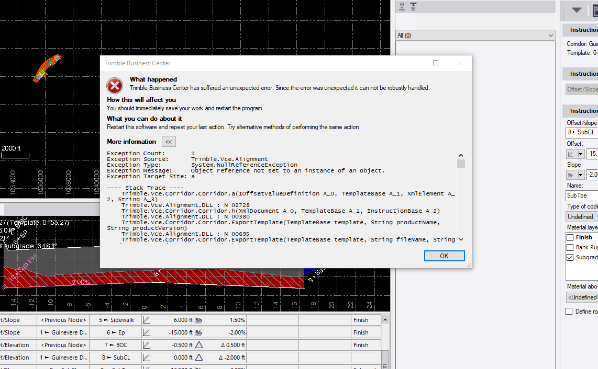Click the '8 SubCL' reference node field
The width and height of the screenshot is (598, 369).
tap(582, 132)
